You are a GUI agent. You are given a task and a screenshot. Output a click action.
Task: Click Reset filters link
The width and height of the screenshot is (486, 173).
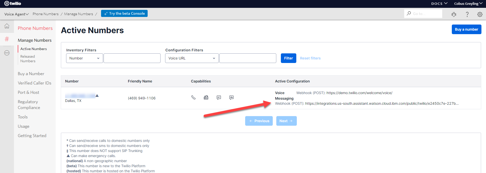coord(310,58)
